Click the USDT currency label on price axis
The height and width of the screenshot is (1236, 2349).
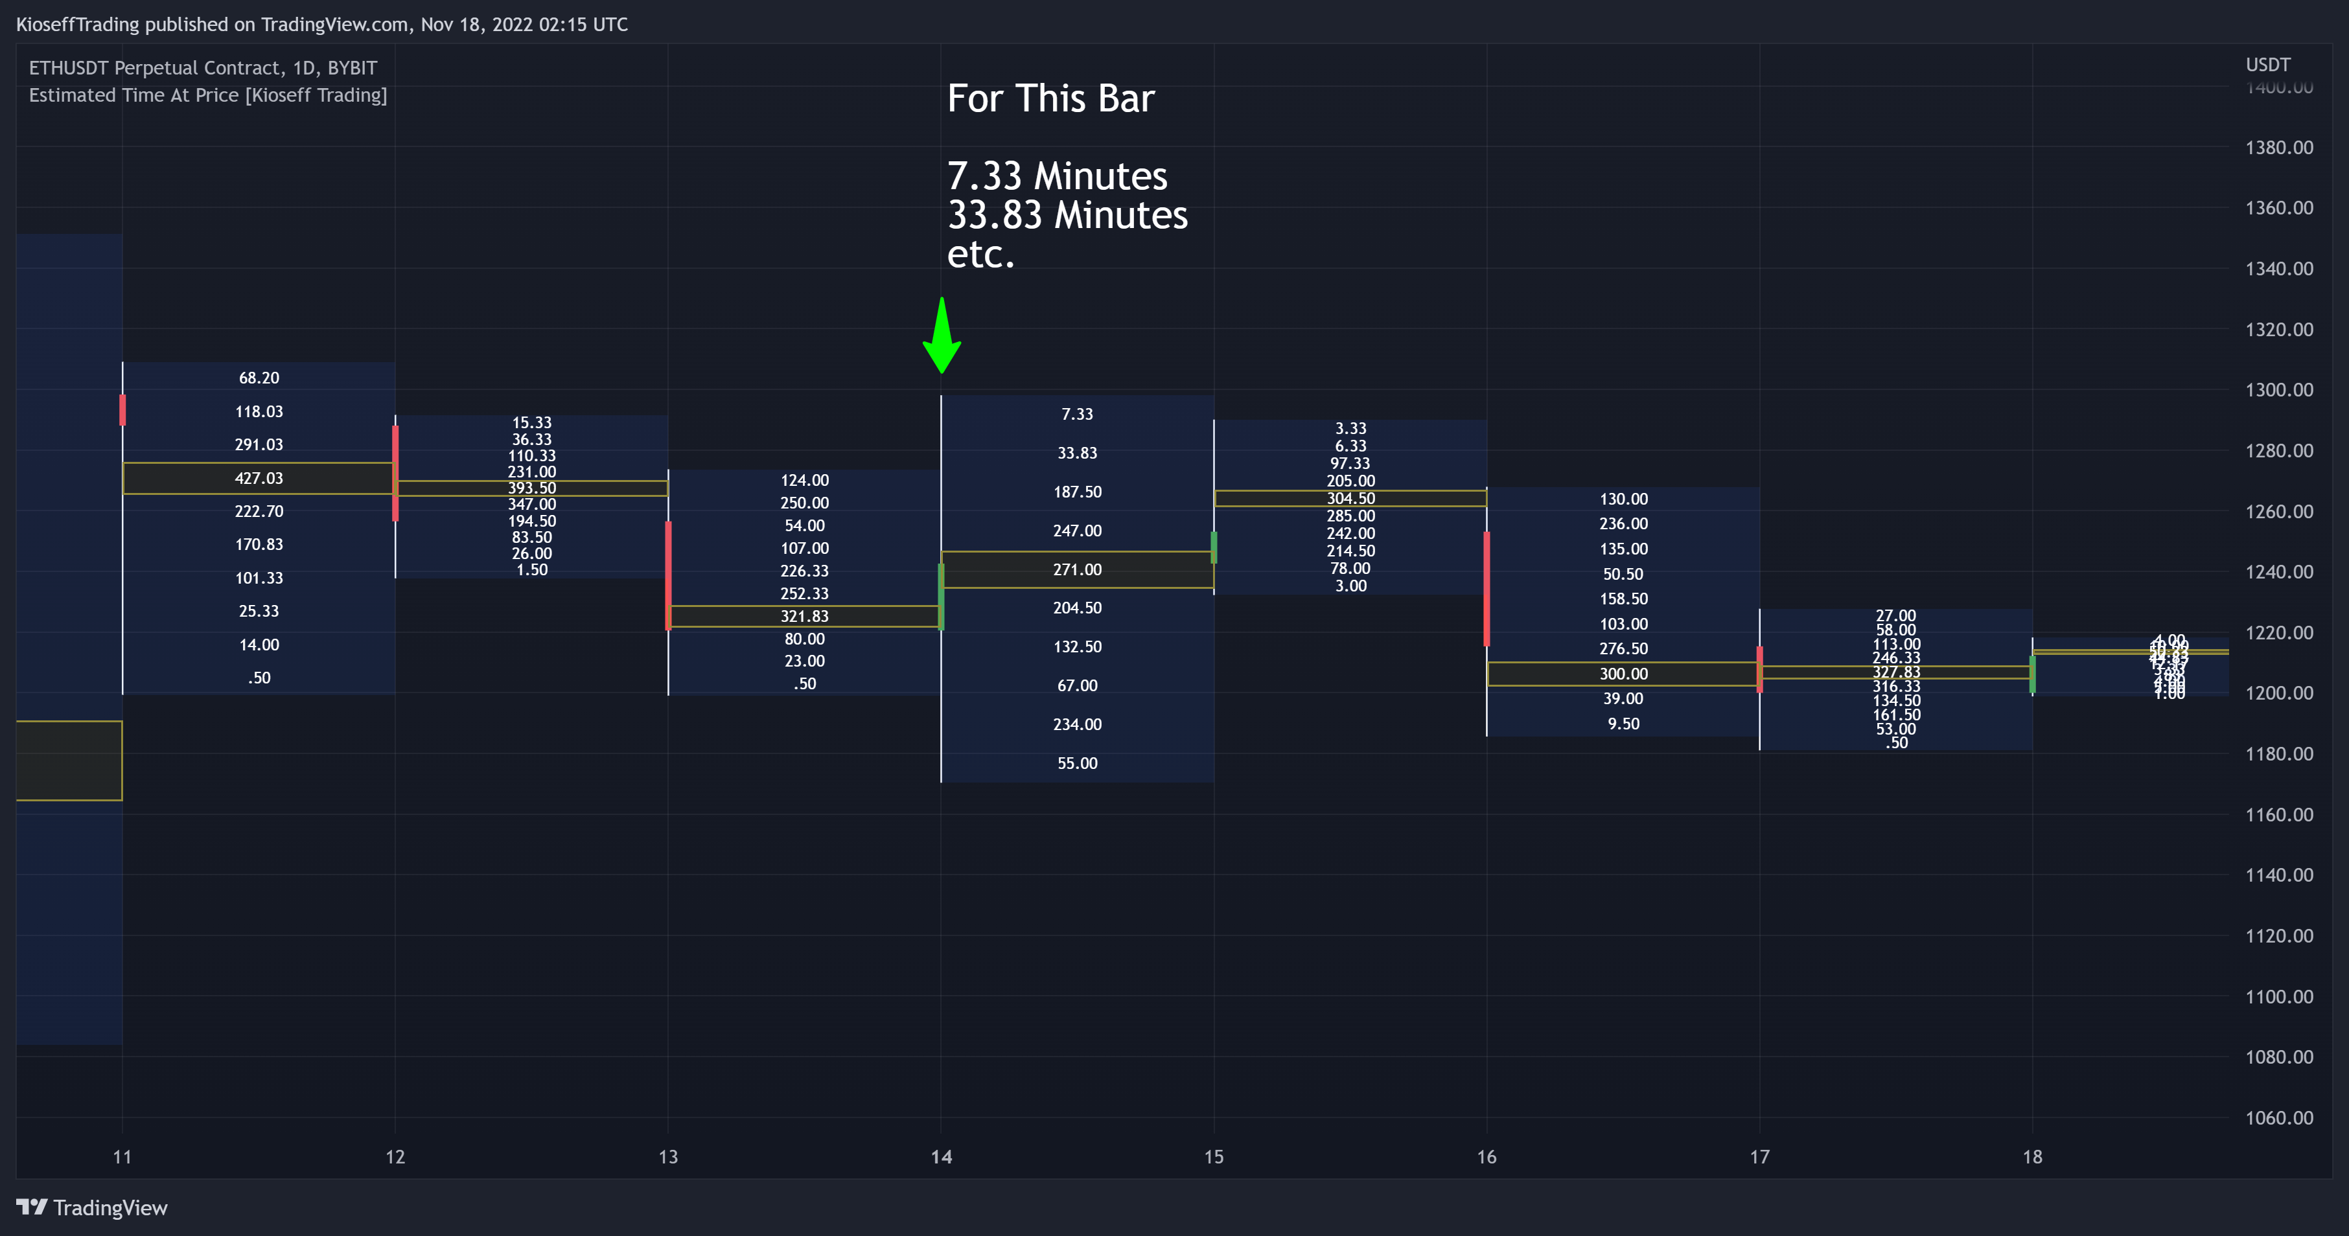2268,65
